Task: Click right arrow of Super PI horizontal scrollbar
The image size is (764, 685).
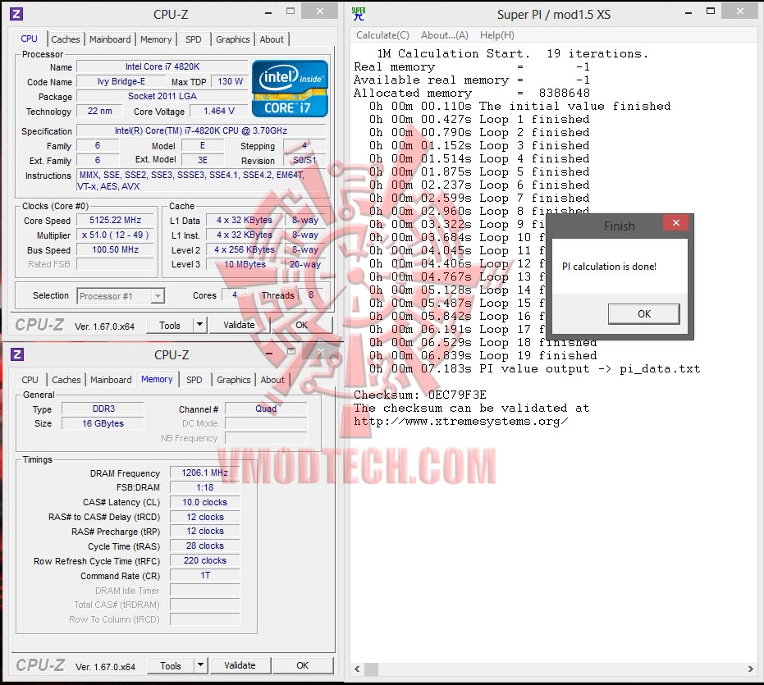Action: coord(750,669)
